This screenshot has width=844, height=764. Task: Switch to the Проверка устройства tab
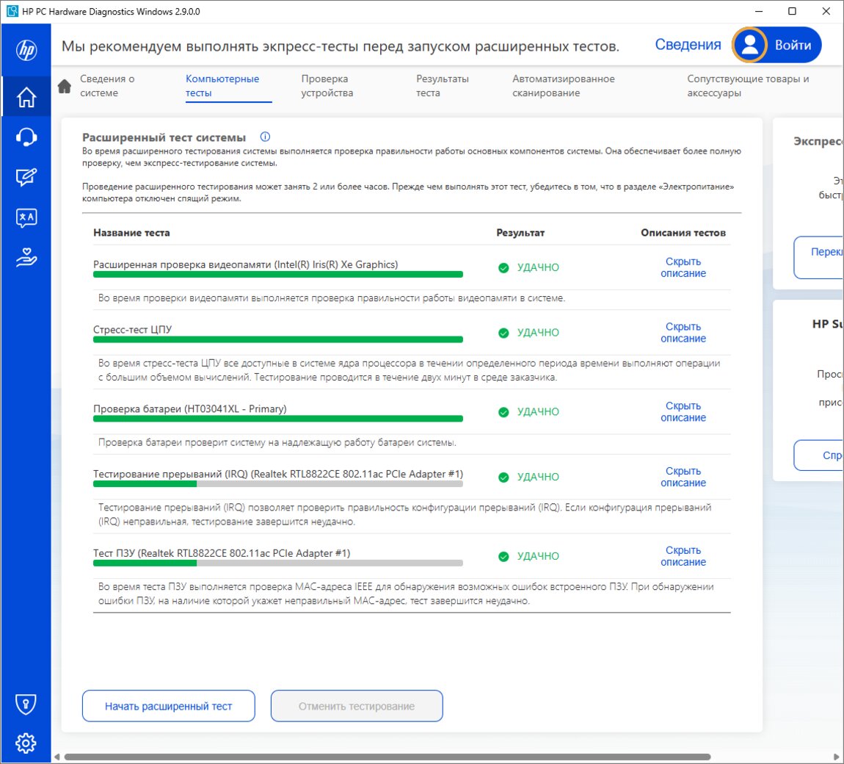coord(327,86)
